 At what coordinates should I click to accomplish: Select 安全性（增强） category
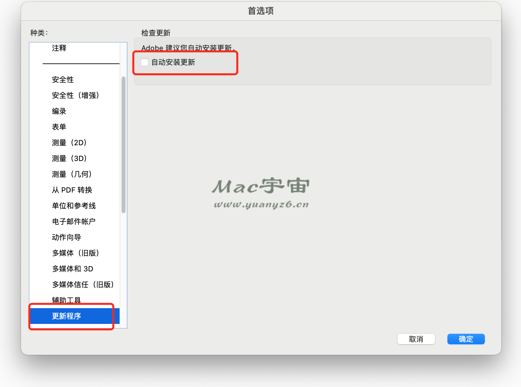[75, 95]
